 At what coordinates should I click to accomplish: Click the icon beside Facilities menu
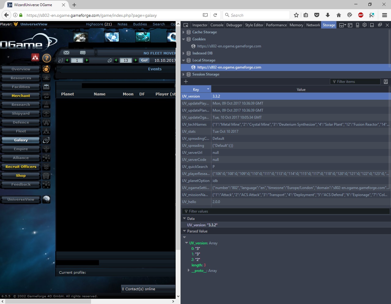point(46,87)
